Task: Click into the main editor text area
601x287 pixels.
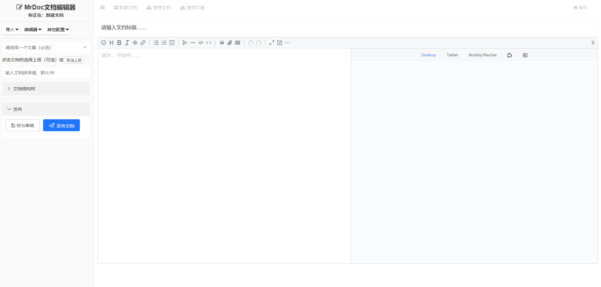Action: click(x=224, y=156)
